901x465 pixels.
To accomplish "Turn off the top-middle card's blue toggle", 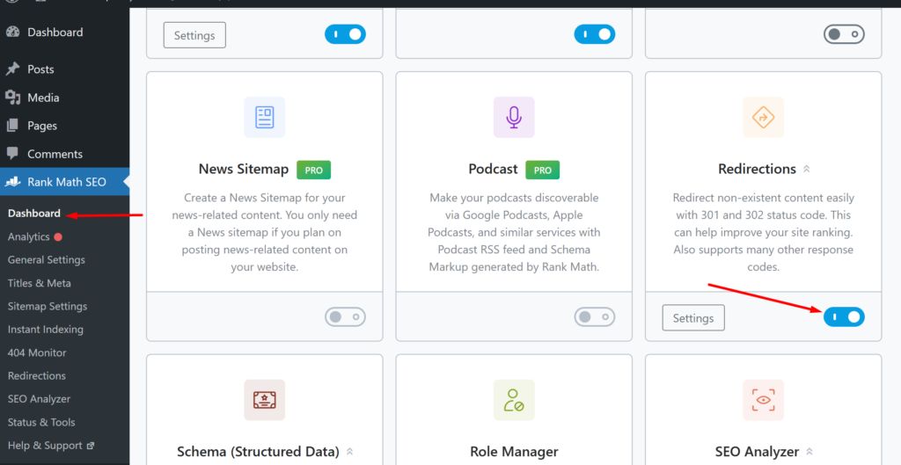I will (594, 34).
